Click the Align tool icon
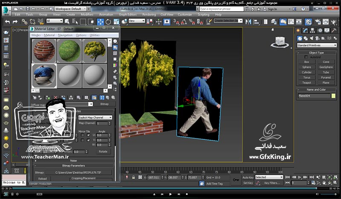The width and height of the screenshot is (341, 199). [x=257, y=22]
